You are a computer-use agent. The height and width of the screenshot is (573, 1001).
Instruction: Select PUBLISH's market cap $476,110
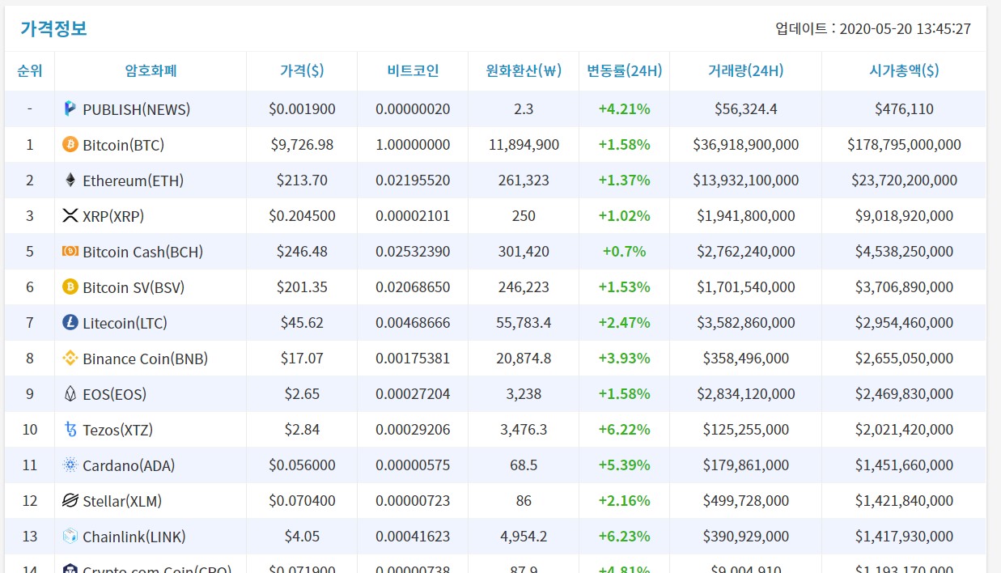tap(904, 109)
